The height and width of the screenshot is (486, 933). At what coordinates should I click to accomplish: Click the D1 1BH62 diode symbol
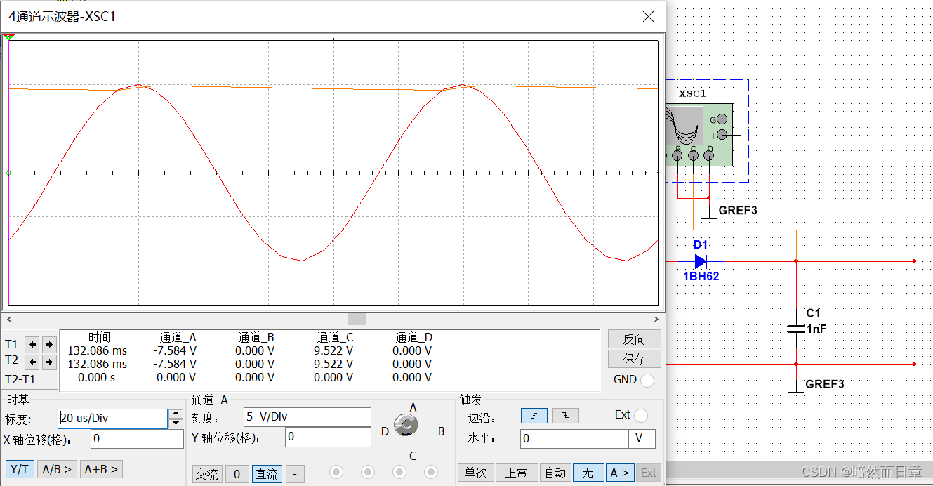pyautogui.click(x=699, y=262)
